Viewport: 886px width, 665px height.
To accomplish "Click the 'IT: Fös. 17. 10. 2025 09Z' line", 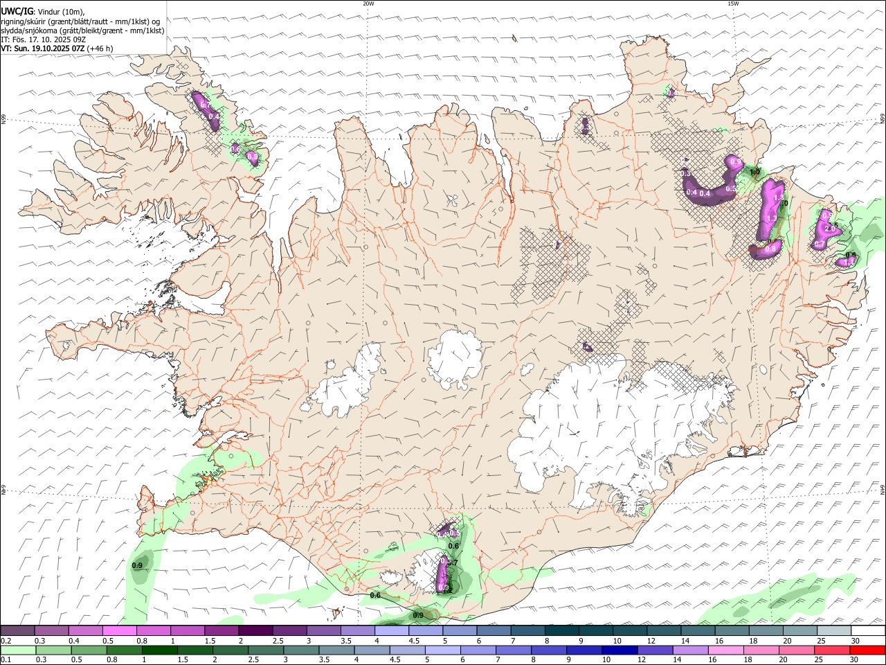I will [44, 39].
